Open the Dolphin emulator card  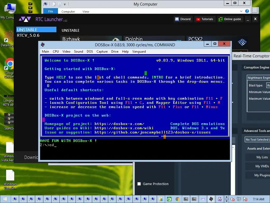[x=154, y=39]
